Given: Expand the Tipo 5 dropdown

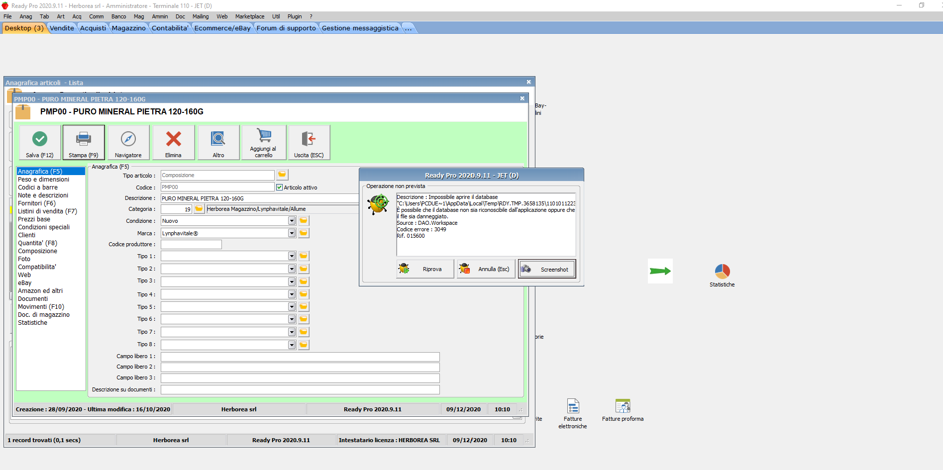Looking at the screenshot, I should tap(292, 307).
